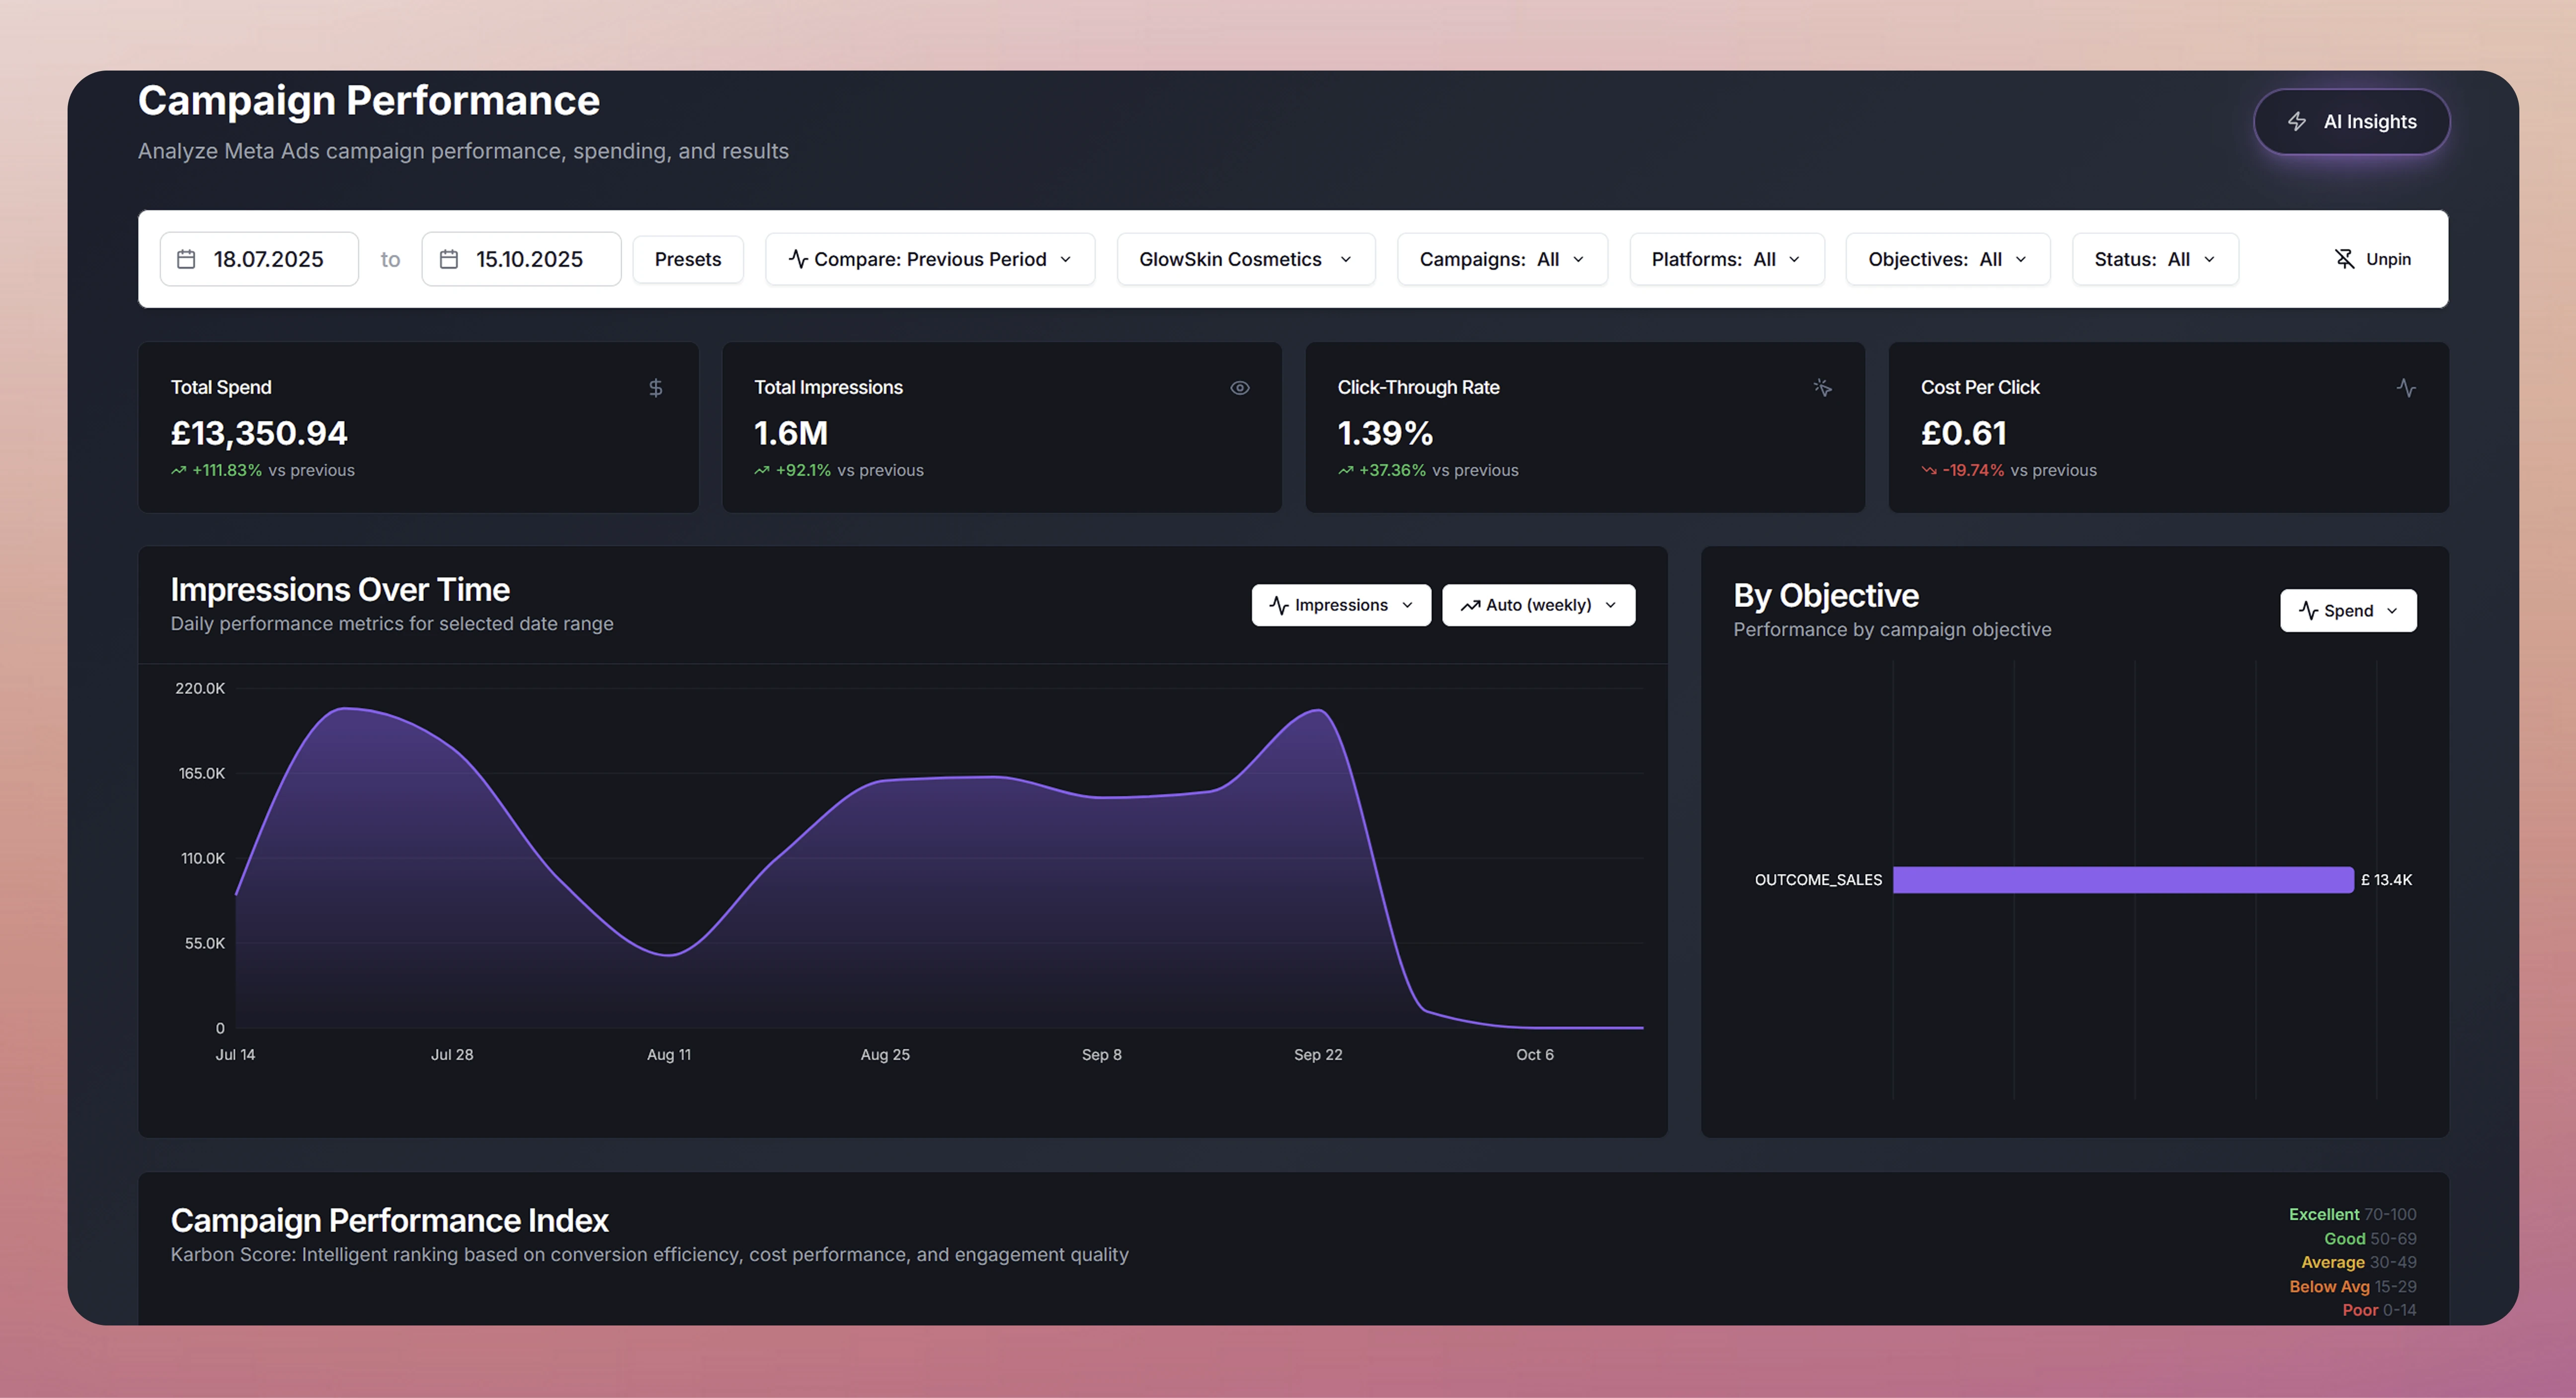Click the 18.07.2025 start date field
The height and width of the screenshot is (1398, 2576).
[268, 259]
